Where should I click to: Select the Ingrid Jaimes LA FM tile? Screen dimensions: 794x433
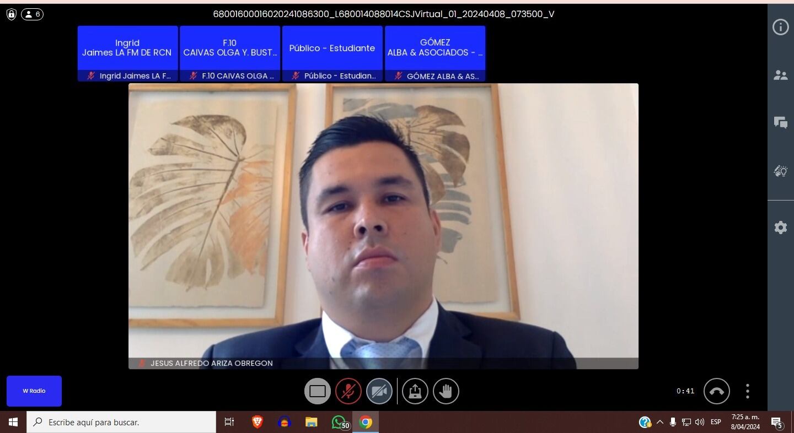(x=127, y=53)
